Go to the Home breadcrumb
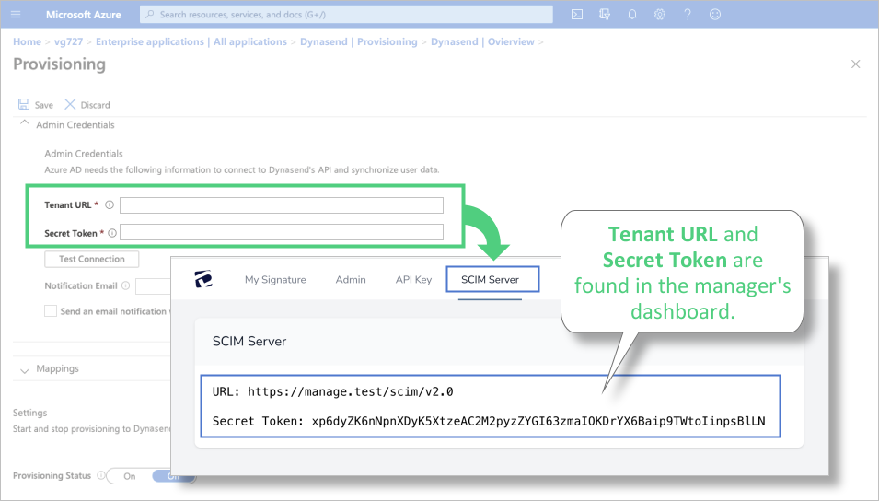879x501 pixels. [27, 41]
